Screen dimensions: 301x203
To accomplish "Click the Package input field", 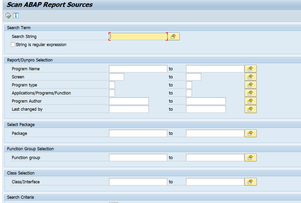I will (138, 133).
